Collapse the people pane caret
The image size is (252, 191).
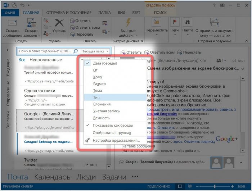pos(241,163)
